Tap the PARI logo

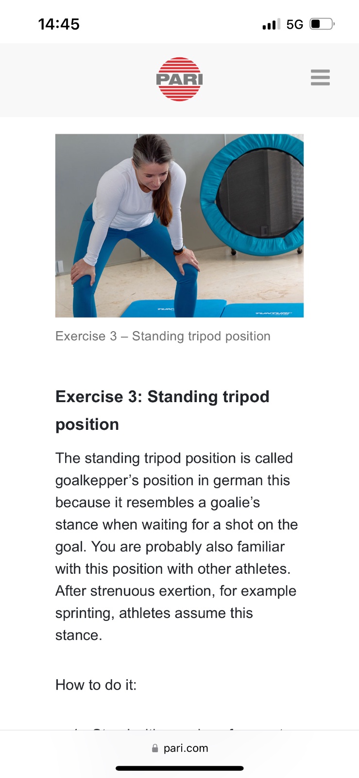tap(179, 79)
